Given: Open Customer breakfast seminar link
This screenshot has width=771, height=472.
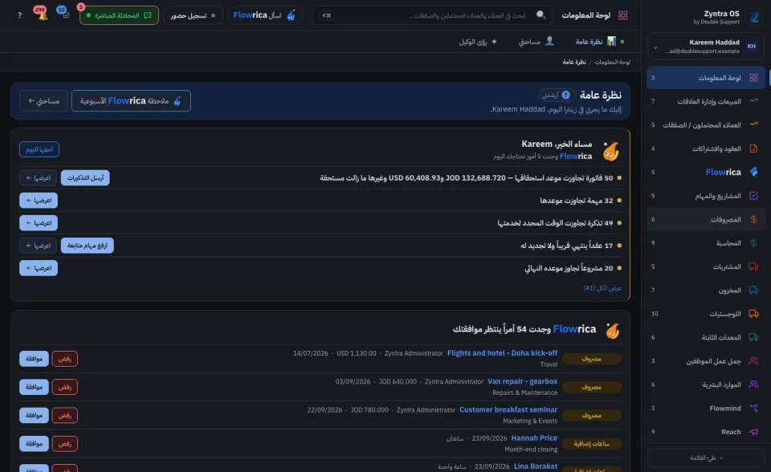Looking at the screenshot, I should pyautogui.click(x=508, y=409).
